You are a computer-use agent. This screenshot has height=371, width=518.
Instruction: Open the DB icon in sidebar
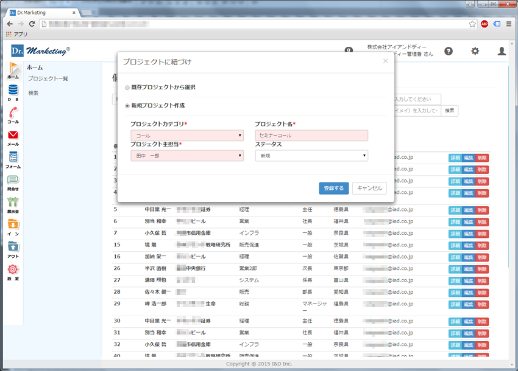tap(13, 91)
